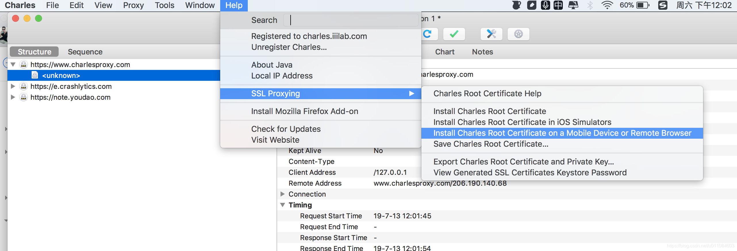The height and width of the screenshot is (251, 737).
Task: Install Charles Root Certificate in iOS Simulators
Action: coord(562,122)
